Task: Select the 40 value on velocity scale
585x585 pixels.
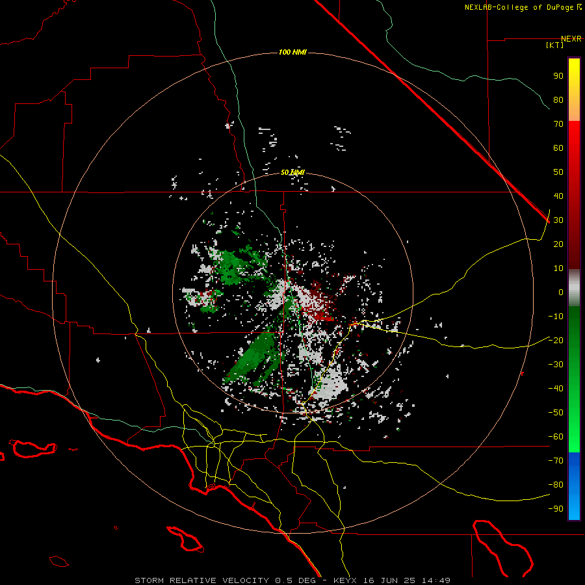Action: pos(558,196)
